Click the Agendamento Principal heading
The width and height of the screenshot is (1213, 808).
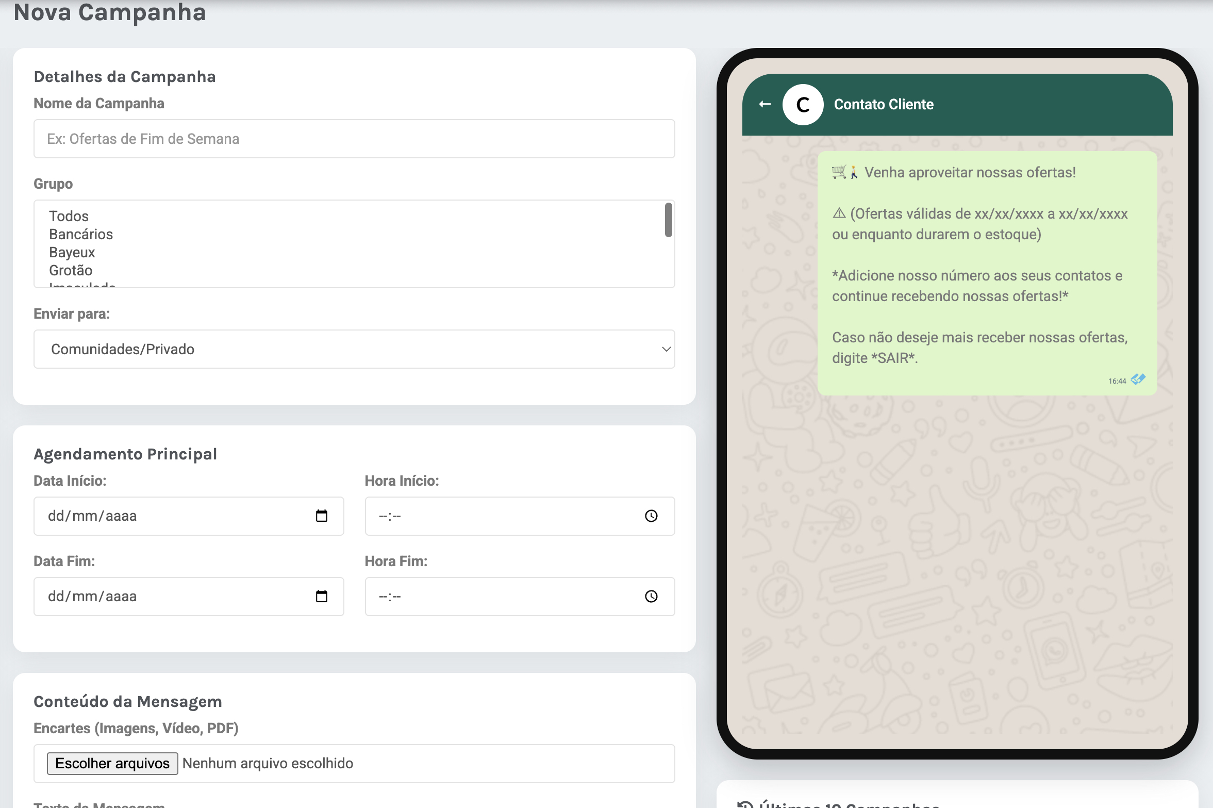click(x=125, y=454)
